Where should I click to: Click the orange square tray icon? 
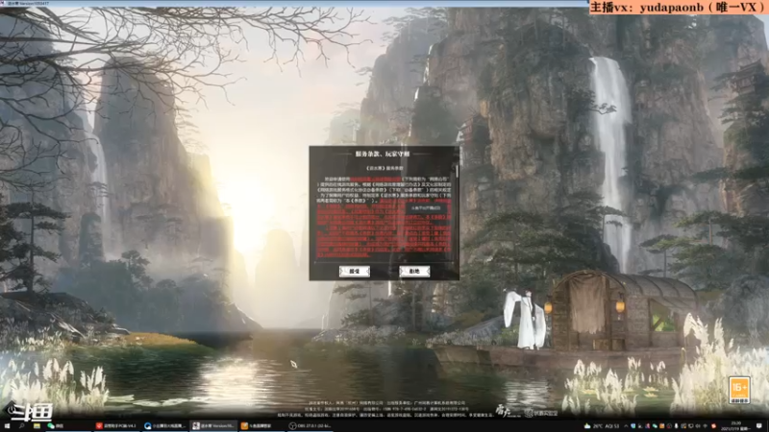(661, 426)
